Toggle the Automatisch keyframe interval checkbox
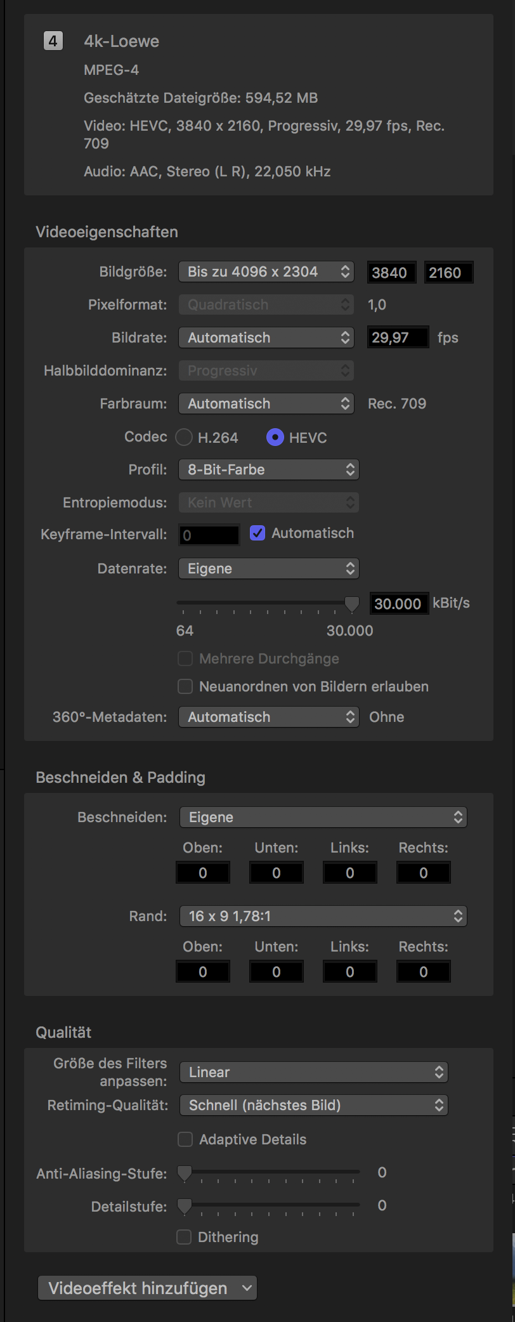515x1322 pixels. tap(257, 533)
